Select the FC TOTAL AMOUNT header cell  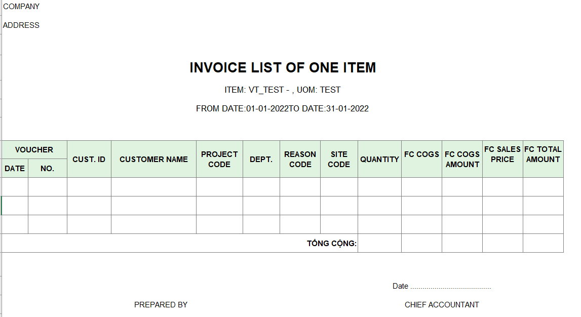pos(543,159)
